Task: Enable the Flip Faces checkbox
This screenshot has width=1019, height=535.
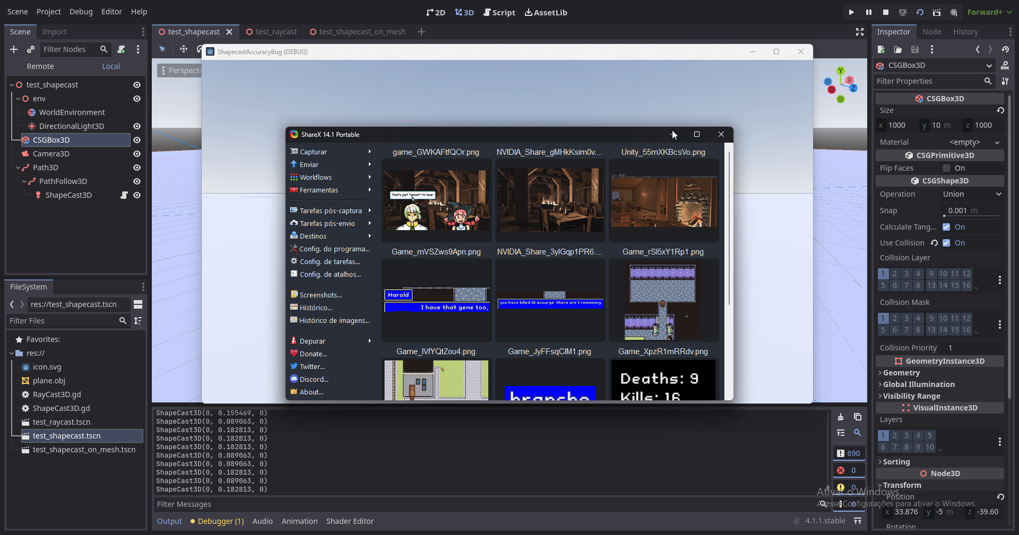Action: coord(947,168)
